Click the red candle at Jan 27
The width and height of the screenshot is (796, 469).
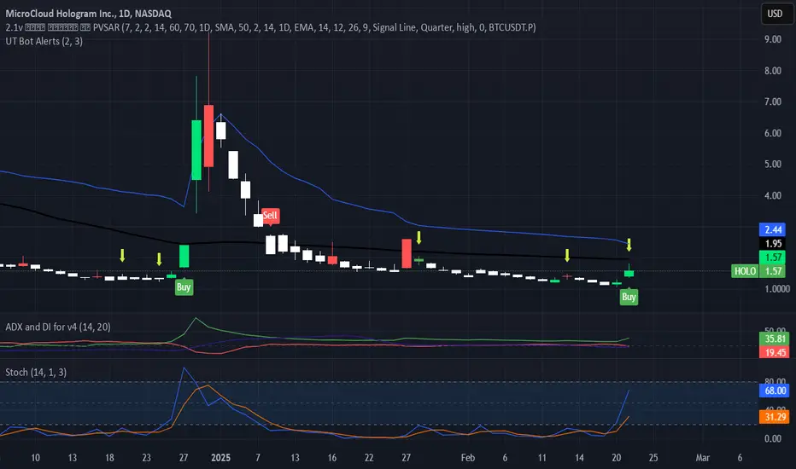(407, 253)
